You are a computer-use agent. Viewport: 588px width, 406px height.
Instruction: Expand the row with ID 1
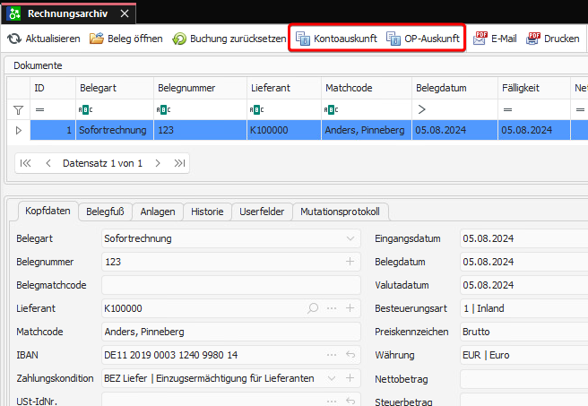coord(17,131)
